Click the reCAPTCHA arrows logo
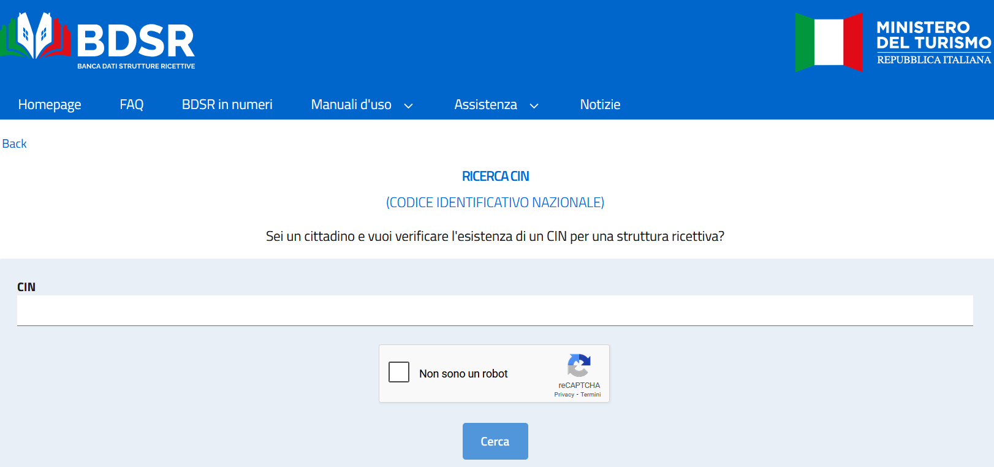Screen dimensions: 994x467 pyautogui.click(x=579, y=366)
